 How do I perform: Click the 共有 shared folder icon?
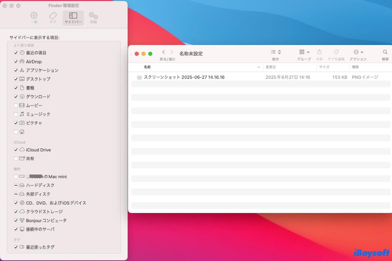pyautogui.click(x=22, y=159)
